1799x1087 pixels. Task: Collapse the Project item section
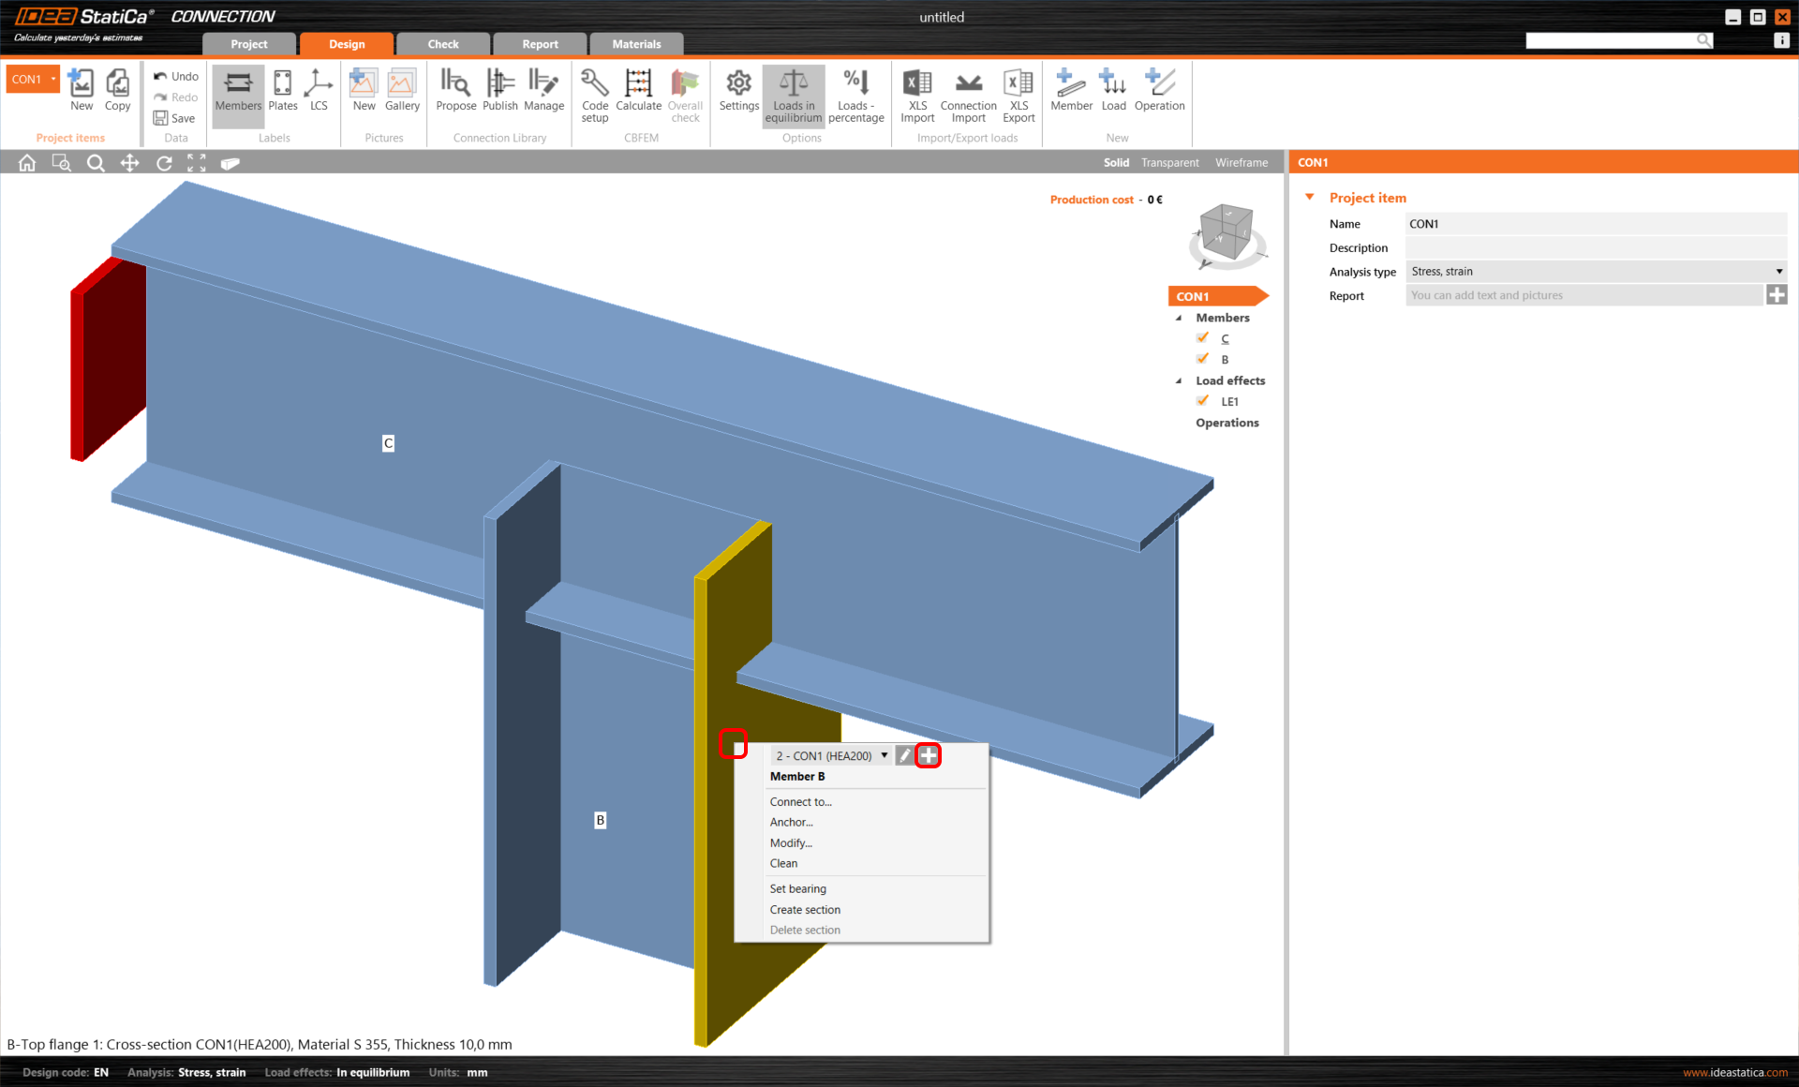[x=1310, y=198]
